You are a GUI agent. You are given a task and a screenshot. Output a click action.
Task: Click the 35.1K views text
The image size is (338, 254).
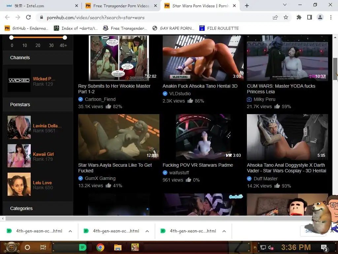pos(90,106)
